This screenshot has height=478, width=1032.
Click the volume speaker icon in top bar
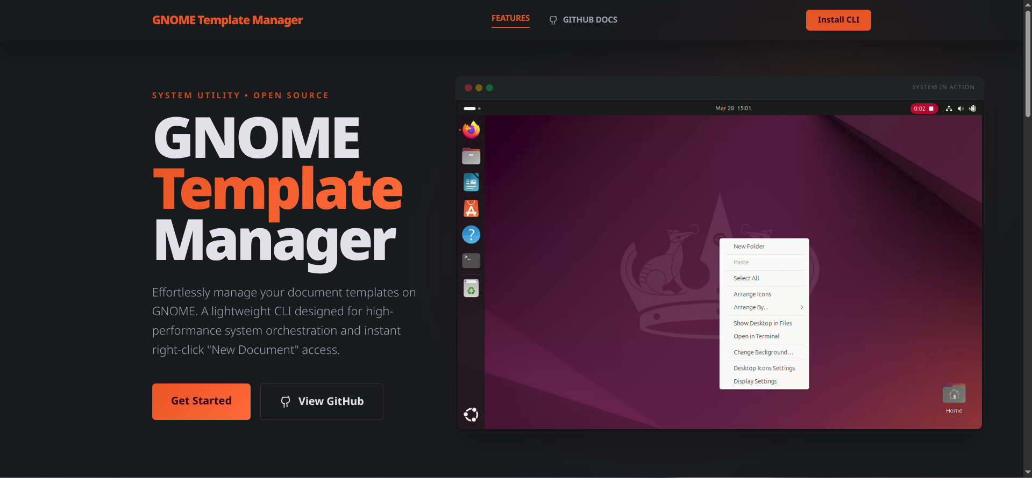960,108
